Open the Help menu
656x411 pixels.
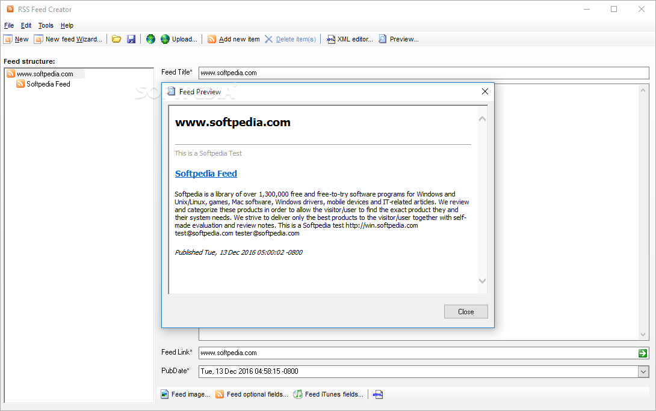click(x=67, y=25)
